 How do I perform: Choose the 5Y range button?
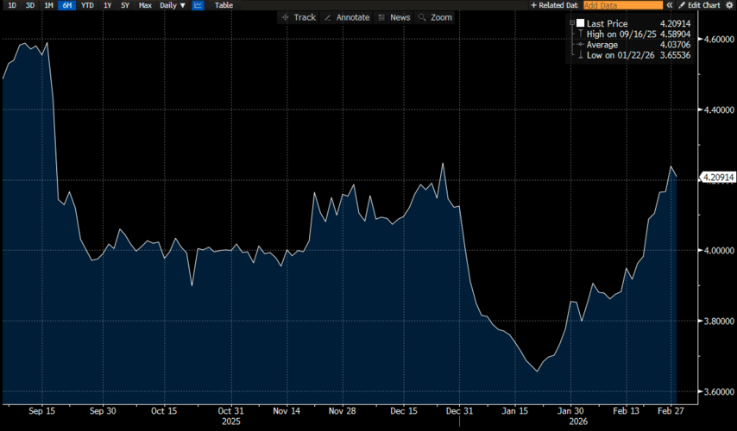click(125, 5)
